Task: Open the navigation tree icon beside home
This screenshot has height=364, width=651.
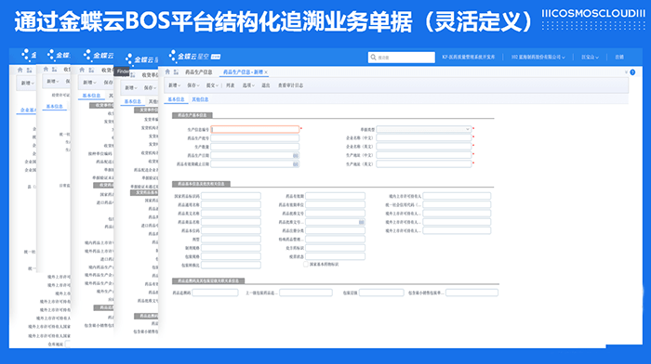Action: (176, 71)
